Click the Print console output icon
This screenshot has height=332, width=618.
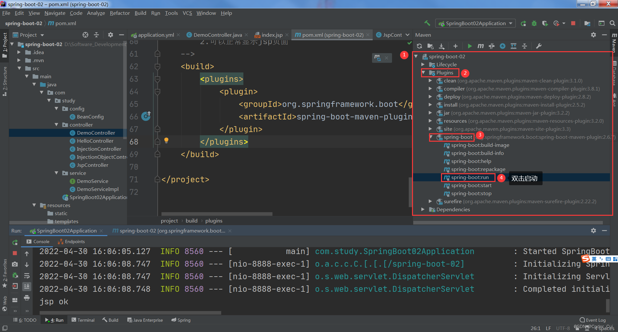(27, 298)
